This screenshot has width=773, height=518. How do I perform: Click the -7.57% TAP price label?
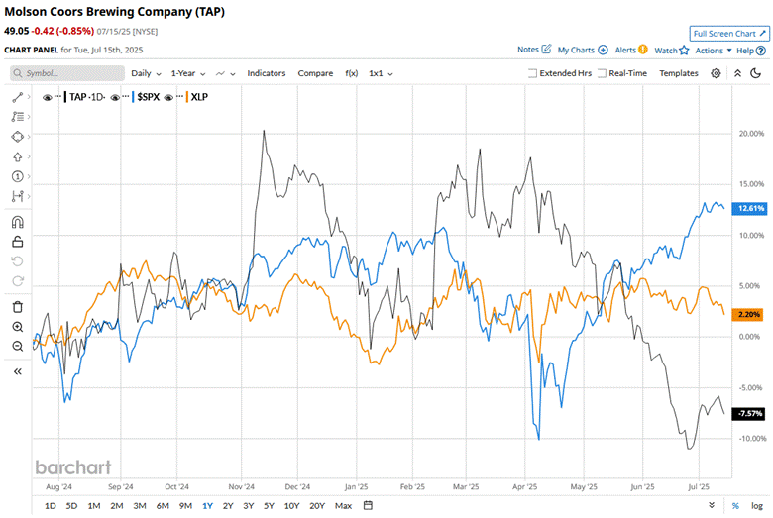(x=749, y=414)
